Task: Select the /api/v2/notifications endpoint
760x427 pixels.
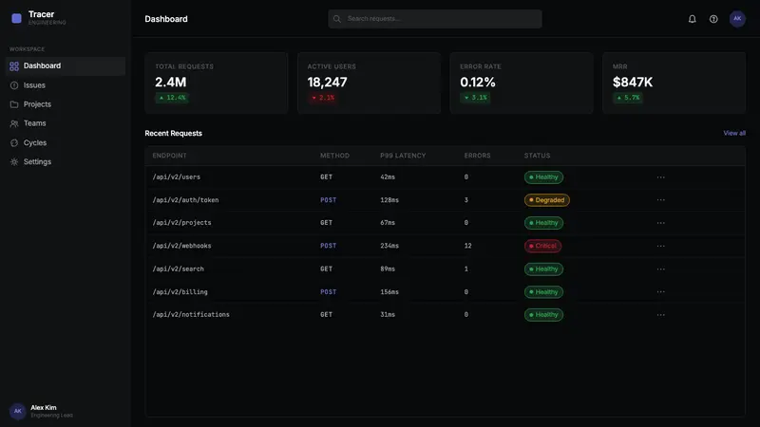Action: click(191, 315)
